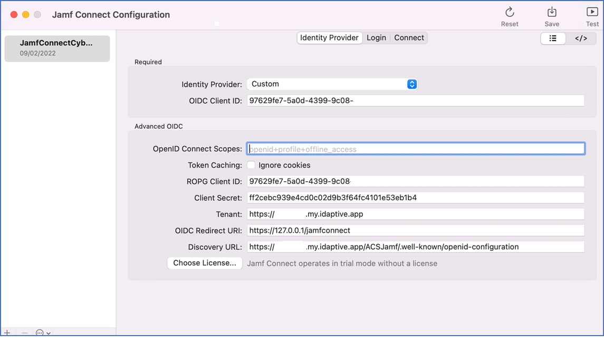This screenshot has width=604, height=353.
Task: Uncheck Token Caching's Ignore cookies option
Action: click(x=251, y=165)
